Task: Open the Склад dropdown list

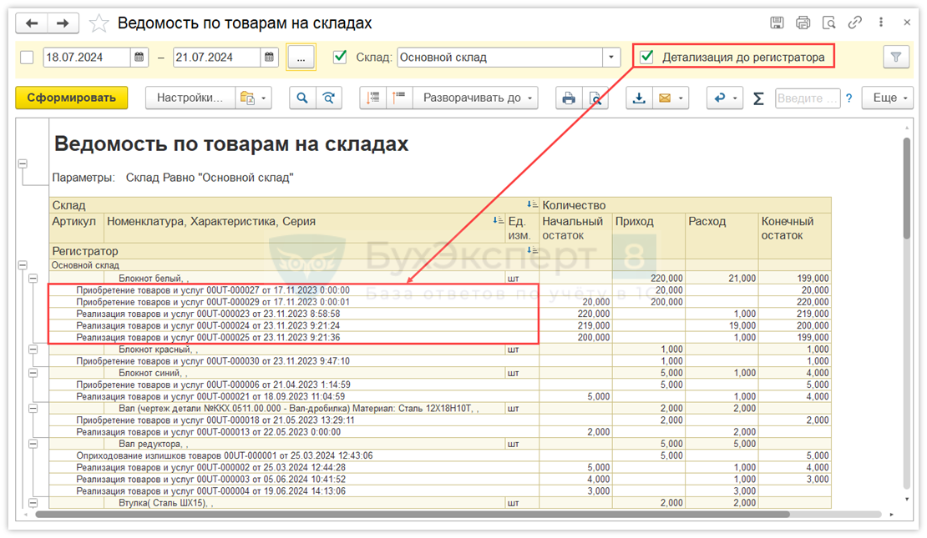Action: tap(612, 58)
